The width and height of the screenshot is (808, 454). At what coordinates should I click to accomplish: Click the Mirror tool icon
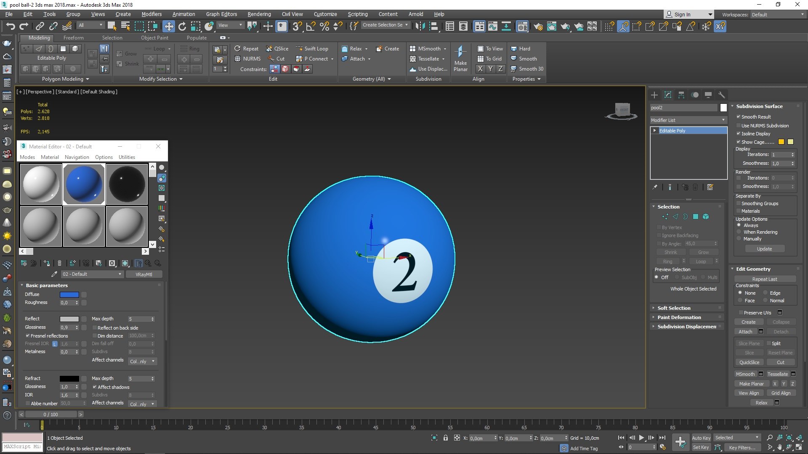point(420,26)
